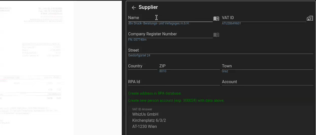Click the back arrow beside Supplier
The height and width of the screenshot is (135, 316).
click(134, 8)
